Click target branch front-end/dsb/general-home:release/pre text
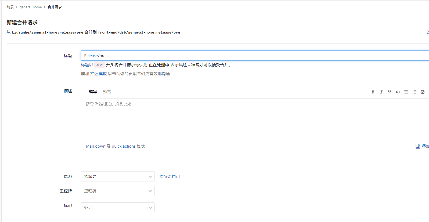 pyautogui.click(x=139, y=32)
